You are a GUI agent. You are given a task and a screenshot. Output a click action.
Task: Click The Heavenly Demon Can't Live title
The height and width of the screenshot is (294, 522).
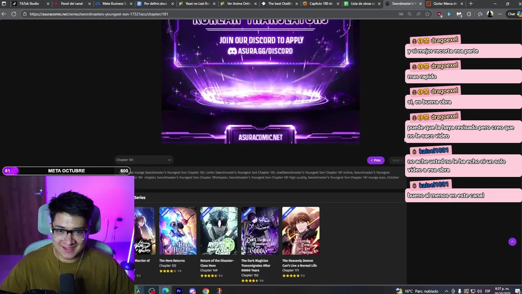point(300,263)
